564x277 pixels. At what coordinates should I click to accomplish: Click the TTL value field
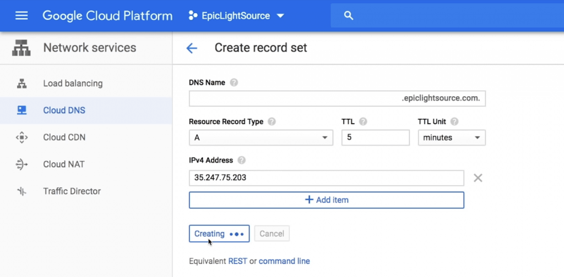tap(376, 138)
